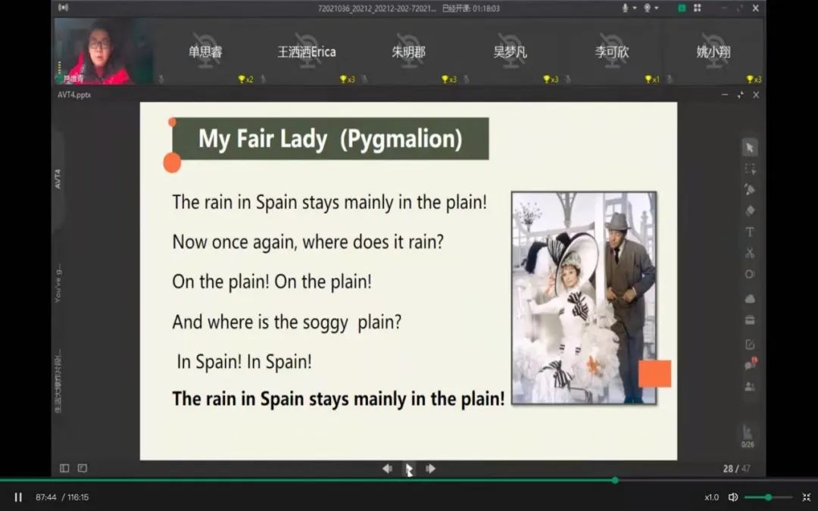Open the participants list icon
Viewport: 818px width, 511px height.
[750, 386]
